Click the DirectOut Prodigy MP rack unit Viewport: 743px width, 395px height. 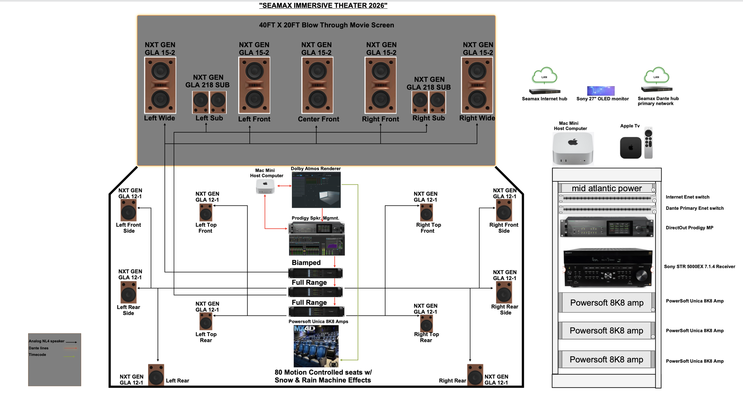pos(607,227)
